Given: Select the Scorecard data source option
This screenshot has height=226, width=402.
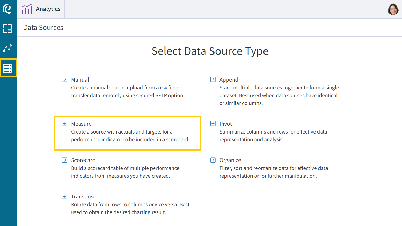Looking at the screenshot, I should [83, 160].
